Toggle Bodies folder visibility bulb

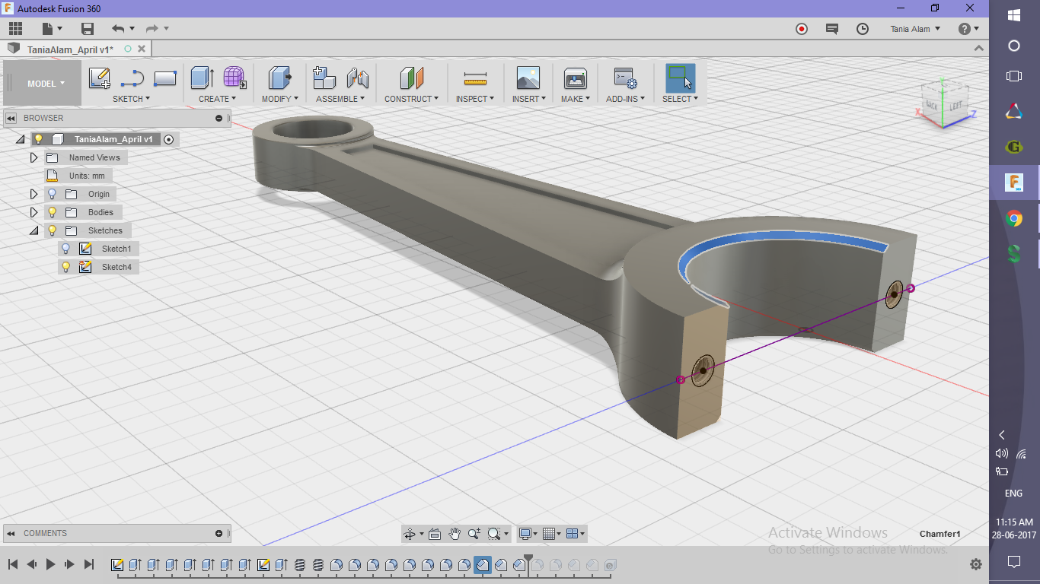tap(53, 212)
